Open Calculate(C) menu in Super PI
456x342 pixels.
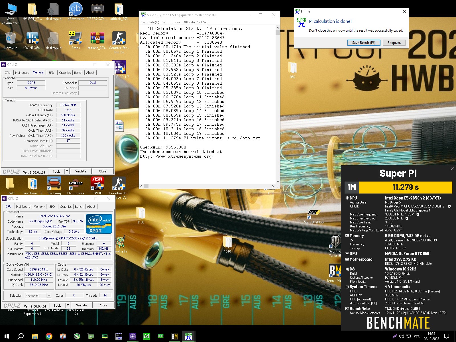[x=150, y=22]
